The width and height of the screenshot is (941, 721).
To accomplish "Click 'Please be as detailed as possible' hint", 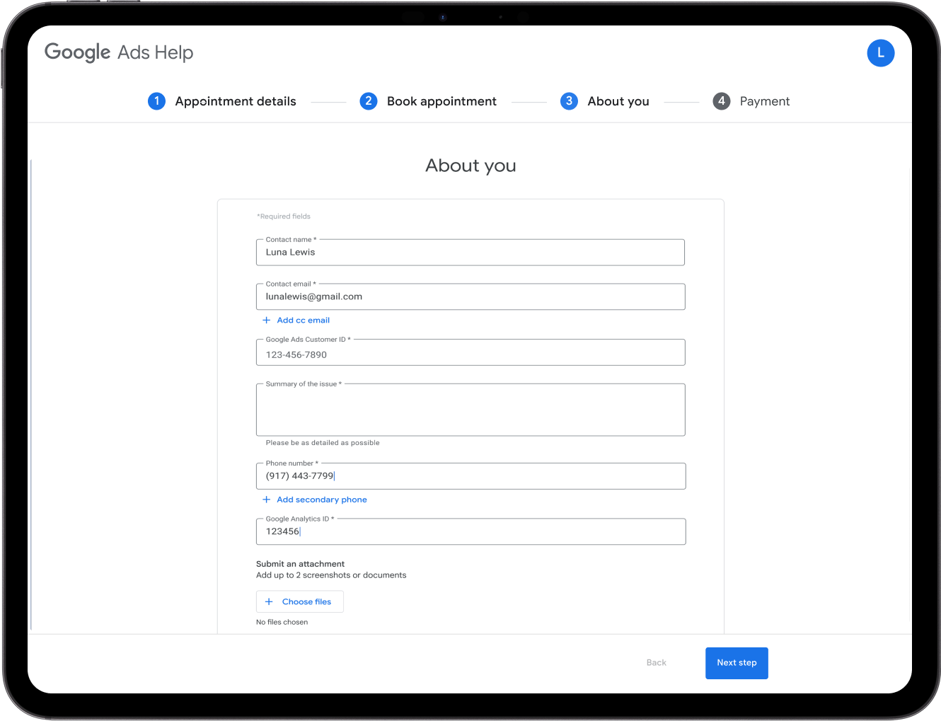I will coord(323,443).
